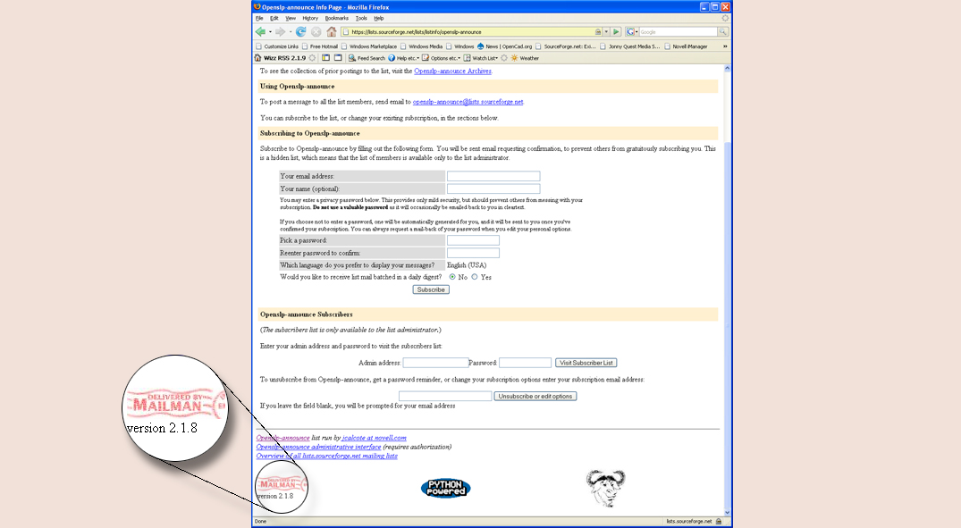Open the Forward history dropdown arrow
961x528 pixels.
click(x=291, y=32)
